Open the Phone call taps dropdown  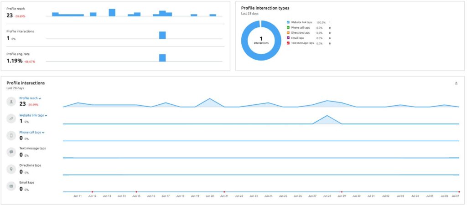pyautogui.click(x=43, y=133)
